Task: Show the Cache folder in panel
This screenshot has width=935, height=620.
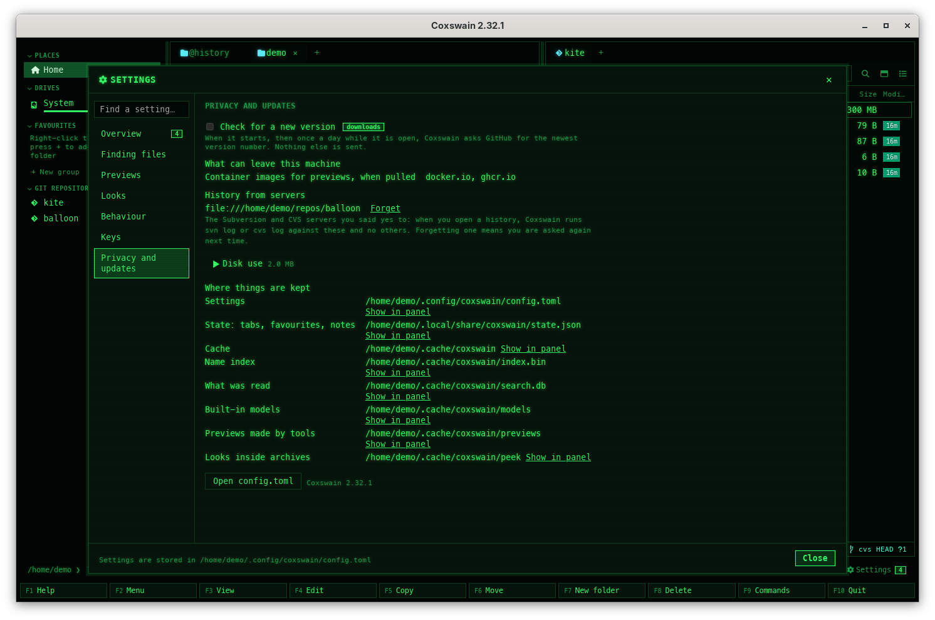Action: (x=533, y=349)
